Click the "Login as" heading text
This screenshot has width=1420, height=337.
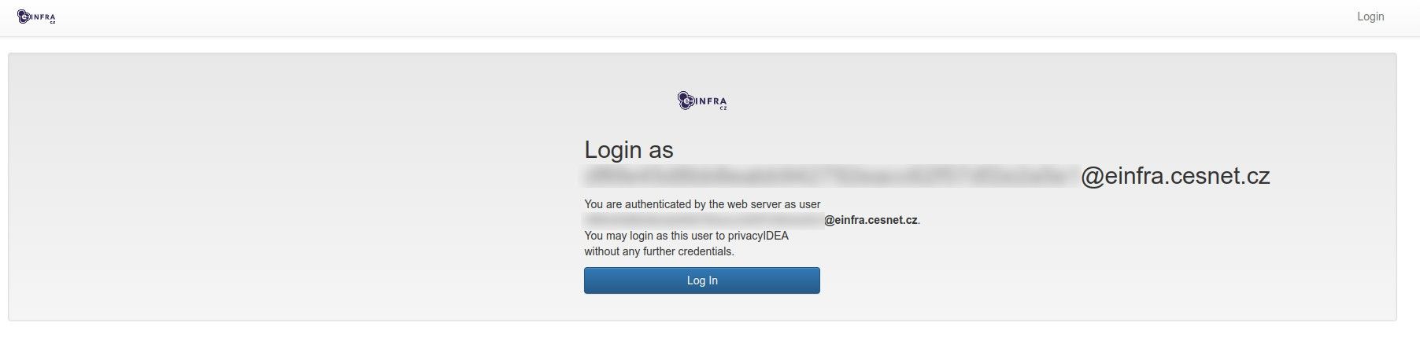pyautogui.click(x=628, y=150)
